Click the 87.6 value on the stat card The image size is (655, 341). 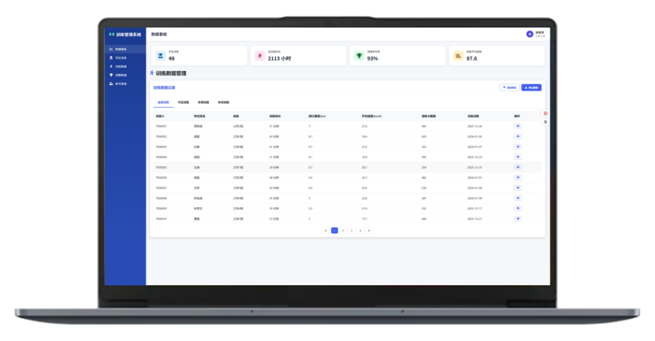[471, 58]
